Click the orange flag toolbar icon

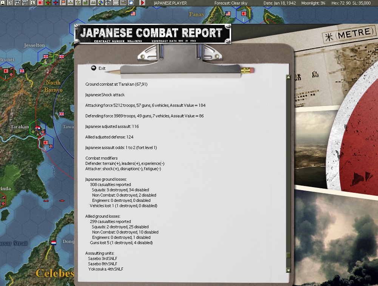click(x=63, y=3)
